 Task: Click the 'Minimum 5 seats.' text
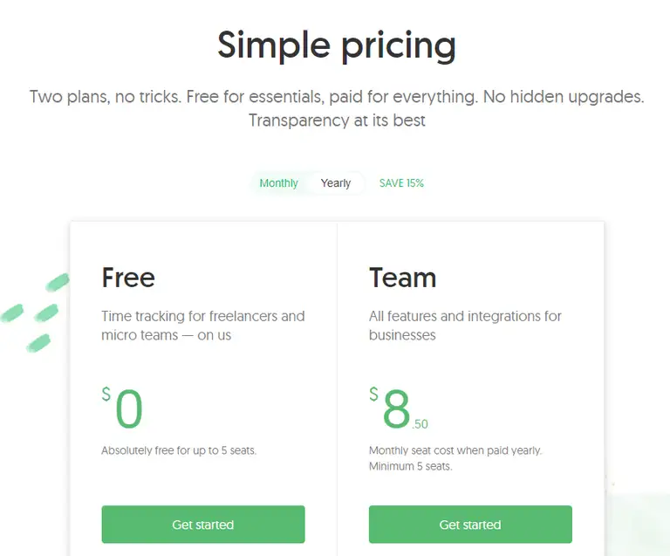pyautogui.click(x=411, y=467)
